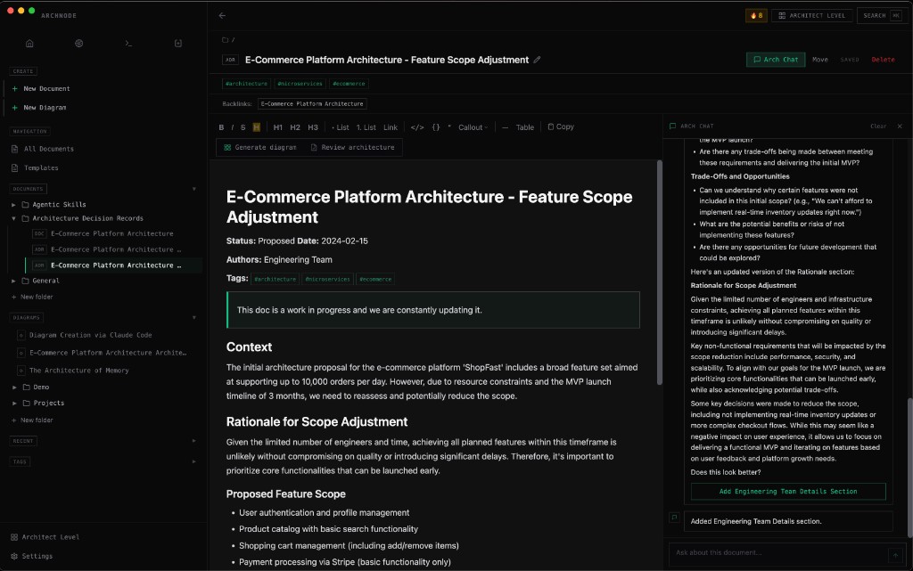Send the chat message with the arrow button
The width and height of the screenshot is (913, 571).
pos(895,555)
